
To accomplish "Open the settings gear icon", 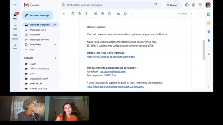I will pyautogui.click(x=194, y=5).
